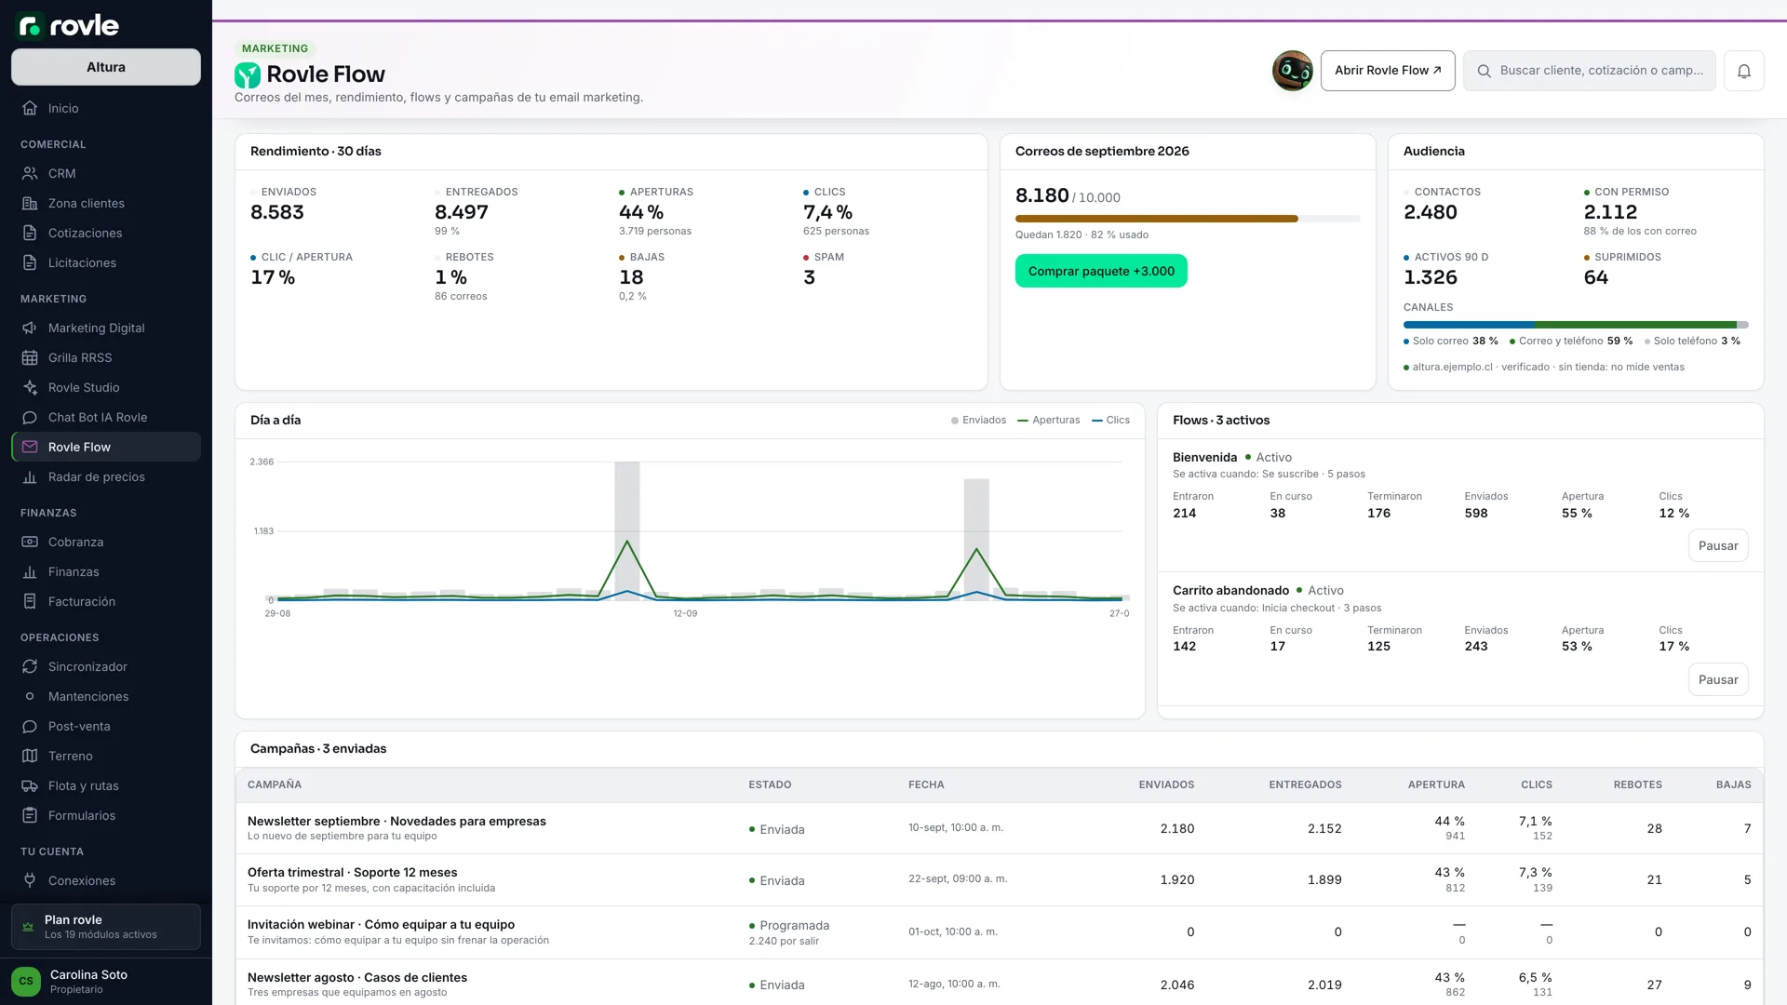Click the Chat Bot IA Rovle bubble icon

(30, 417)
